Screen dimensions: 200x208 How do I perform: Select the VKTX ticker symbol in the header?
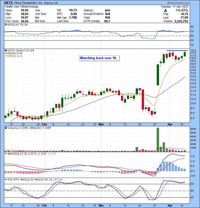pos(8,3)
